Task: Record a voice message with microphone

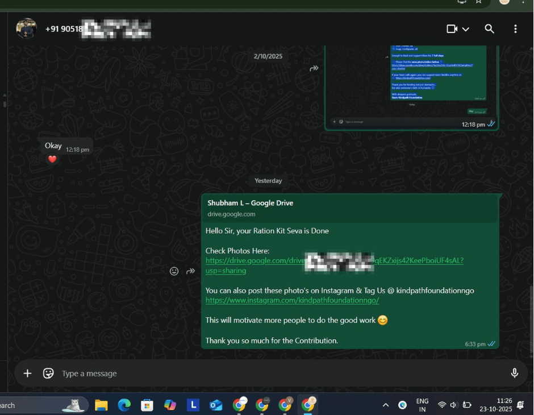Action: tap(514, 374)
